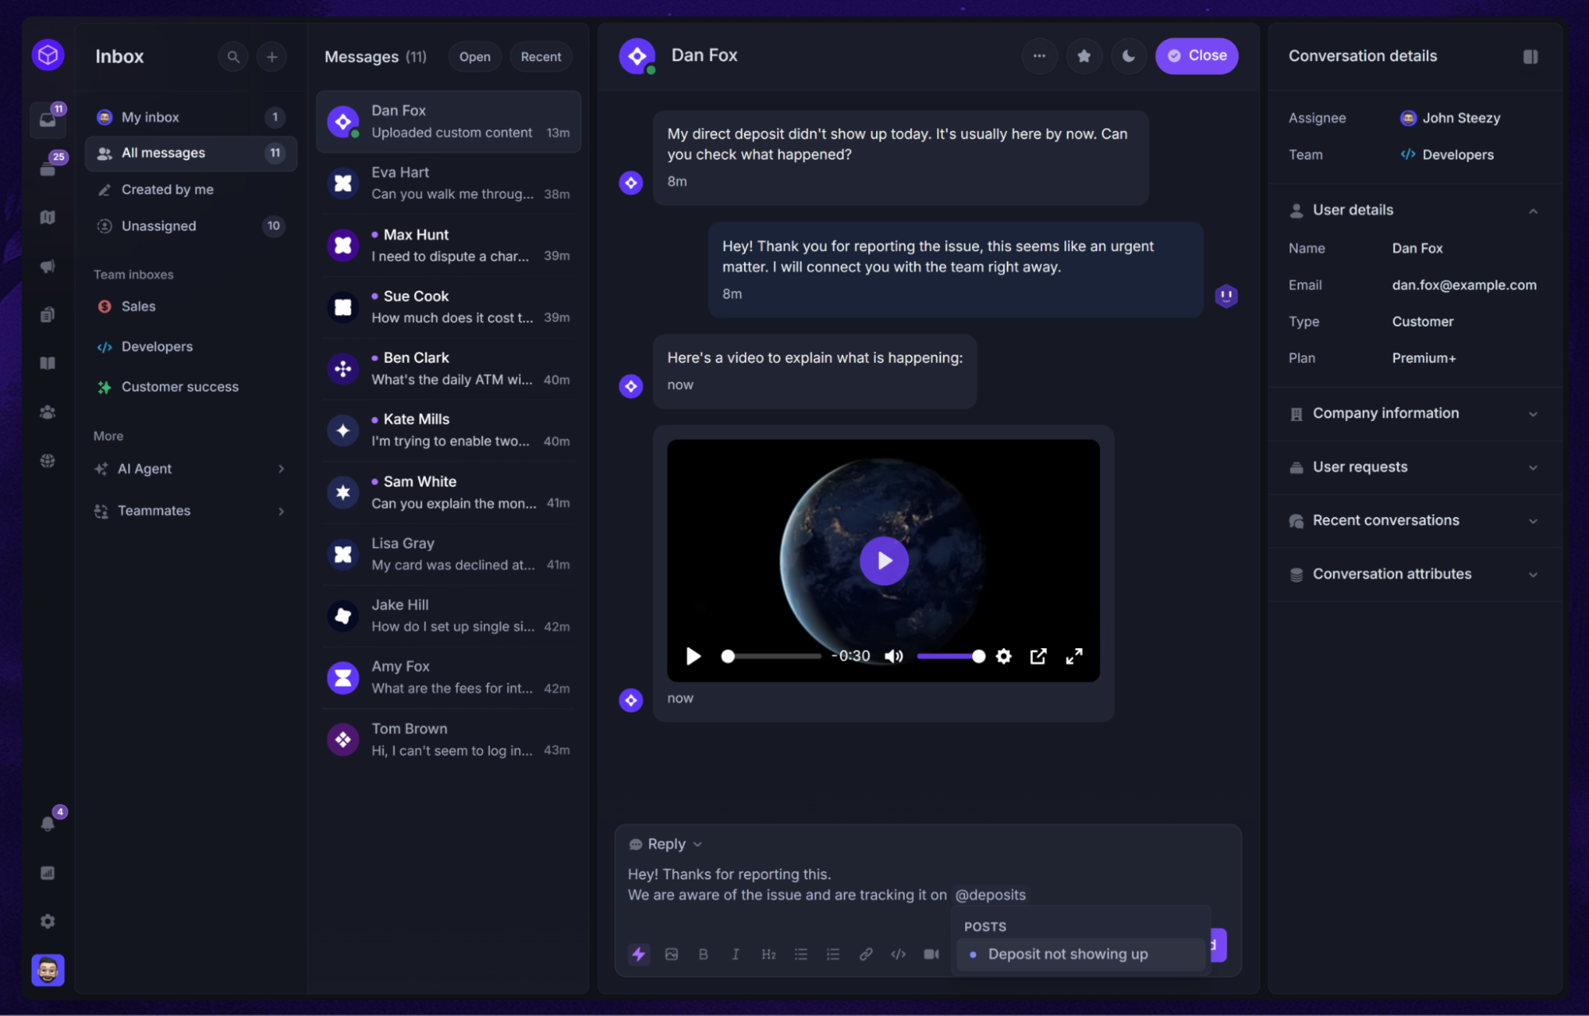The image size is (1589, 1016).
Task: Click the Close conversation button
Action: (1196, 56)
